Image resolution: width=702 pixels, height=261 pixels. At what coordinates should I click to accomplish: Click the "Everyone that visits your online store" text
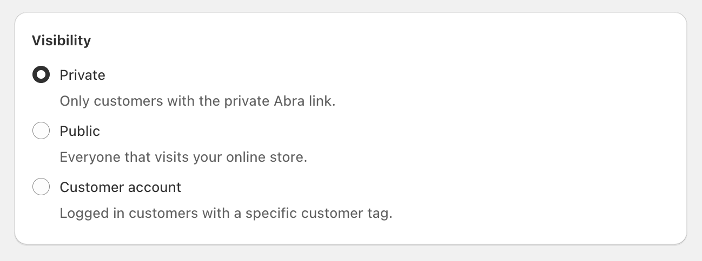coord(183,157)
